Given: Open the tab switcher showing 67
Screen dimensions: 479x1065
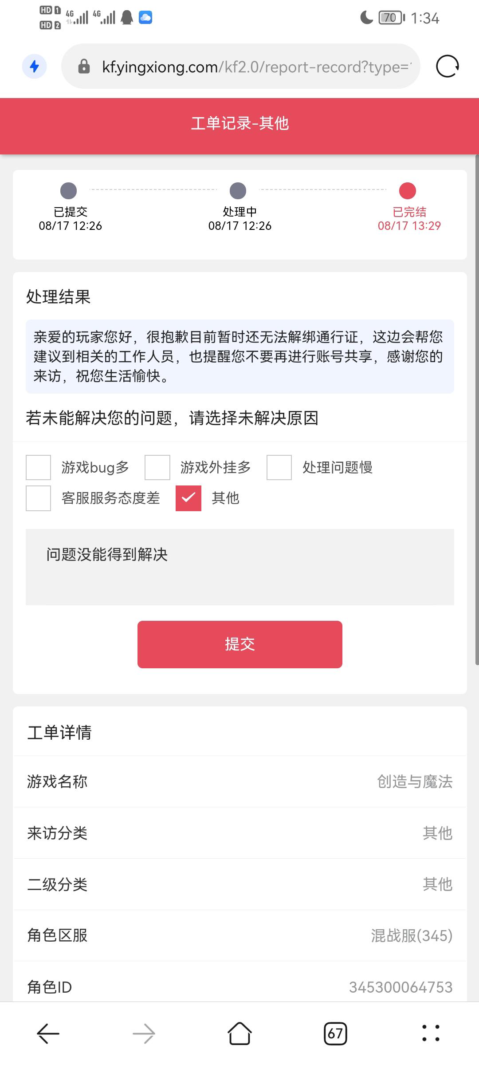Looking at the screenshot, I should point(335,1033).
